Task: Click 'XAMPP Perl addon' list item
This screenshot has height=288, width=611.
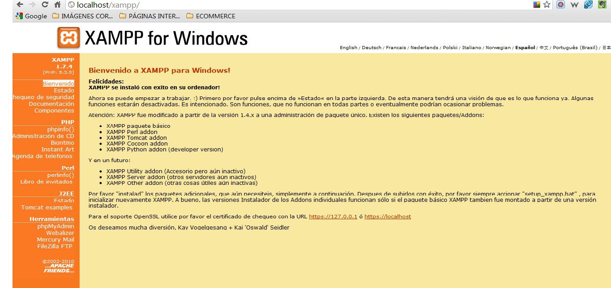Action: tap(132, 132)
